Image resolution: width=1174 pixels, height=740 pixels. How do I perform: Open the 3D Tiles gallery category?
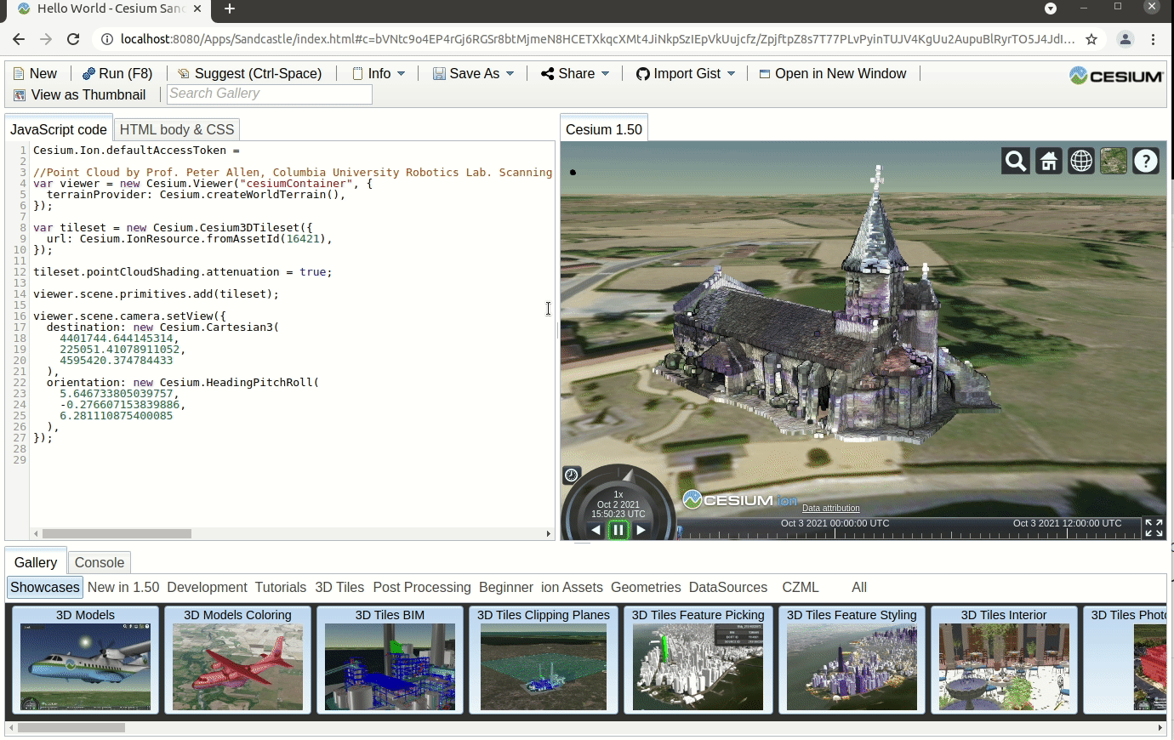pos(339,588)
